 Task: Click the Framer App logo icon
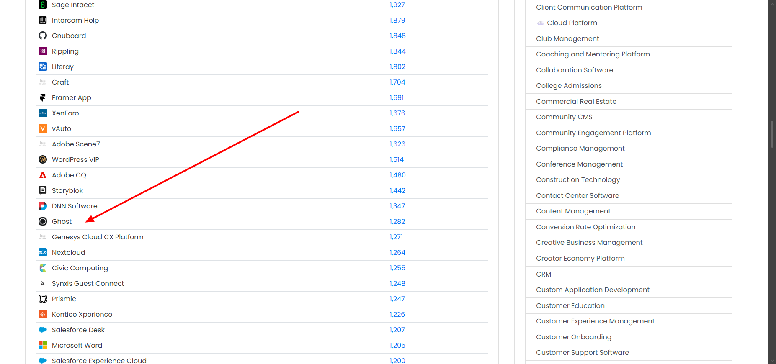point(43,97)
